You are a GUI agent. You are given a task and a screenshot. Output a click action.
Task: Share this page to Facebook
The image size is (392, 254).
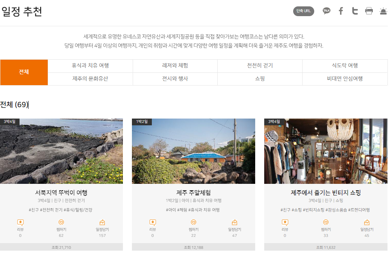tap(341, 11)
